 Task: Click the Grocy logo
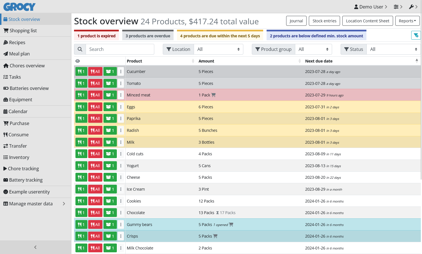[x=20, y=7]
